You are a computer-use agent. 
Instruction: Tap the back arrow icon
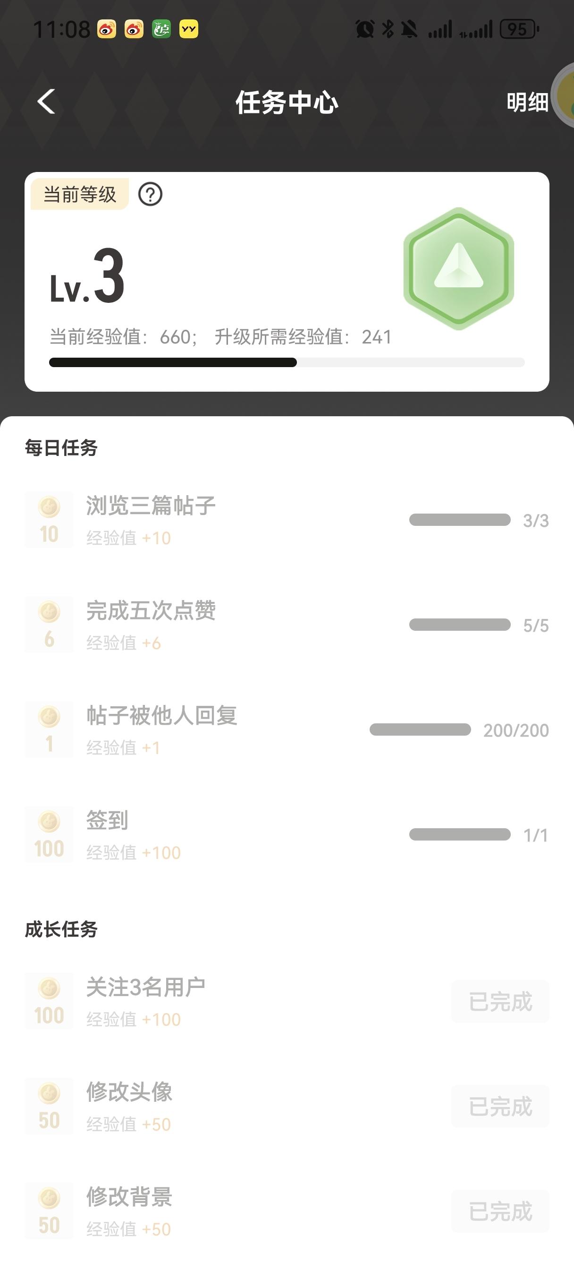pos(46,102)
